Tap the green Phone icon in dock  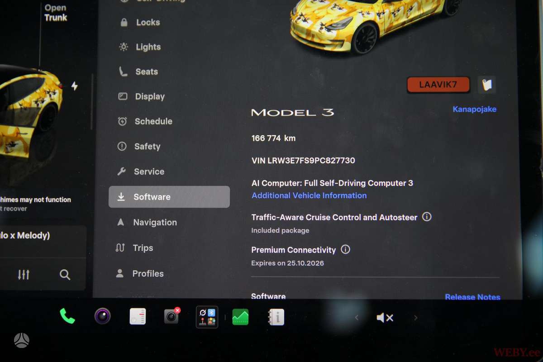pyautogui.click(x=67, y=316)
